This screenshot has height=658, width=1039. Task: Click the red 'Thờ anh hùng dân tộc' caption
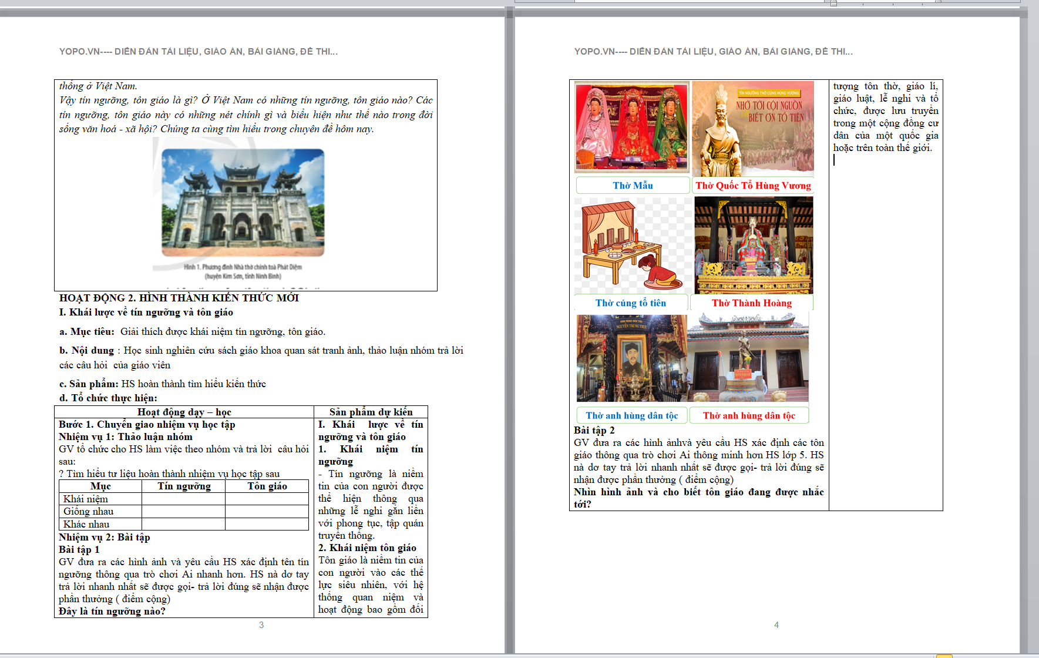tap(749, 415)
